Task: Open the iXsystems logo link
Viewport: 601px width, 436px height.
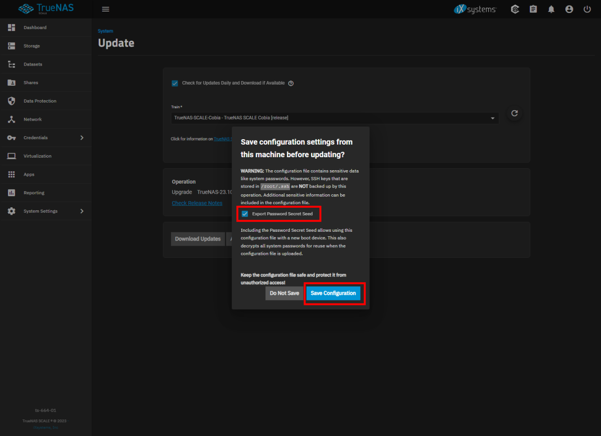Action: (x=475, y=9)
